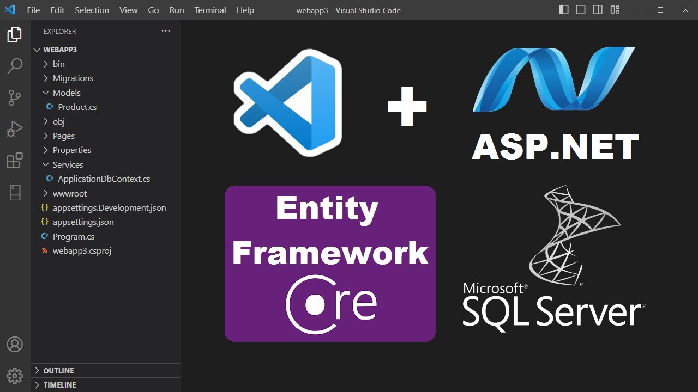Open the Help menu

(x=245, y=10)
